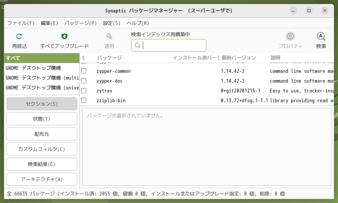Select GNOME デスクトップ環境 section entry
This screenshot has height=203, width=338.
(x=42, y=68)
